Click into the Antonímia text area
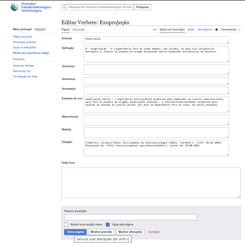Image resolution: width=245 pixels, height=247 pixels. [x=157, y=81]
